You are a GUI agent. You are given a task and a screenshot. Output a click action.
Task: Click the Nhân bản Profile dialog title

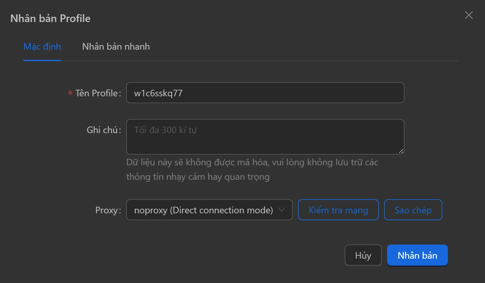point(50,18)
